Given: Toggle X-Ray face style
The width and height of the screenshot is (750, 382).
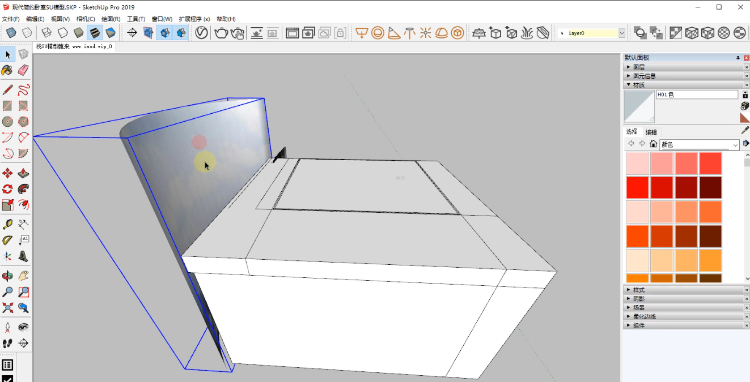Looking at the screenshot, I should pyautogui.click(x=11, y=33).
